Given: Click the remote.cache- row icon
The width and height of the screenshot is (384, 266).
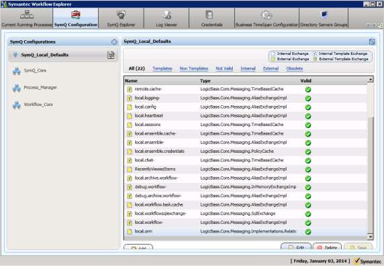Looking at the screenshot, I should [130, 89].
